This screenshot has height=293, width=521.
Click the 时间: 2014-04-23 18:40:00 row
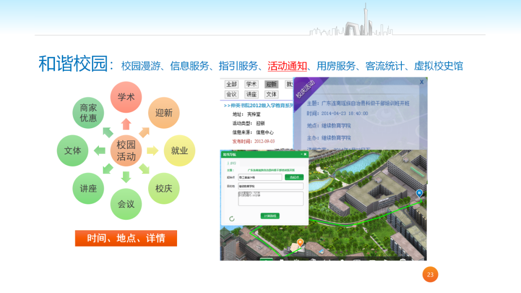[337, 113]
